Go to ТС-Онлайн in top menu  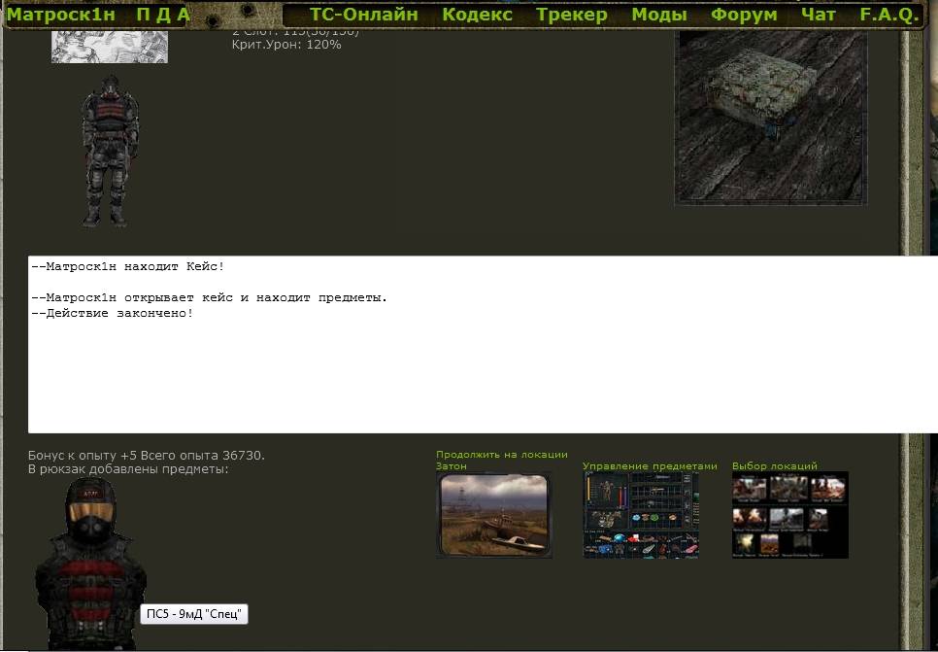[x=364, y=15]
